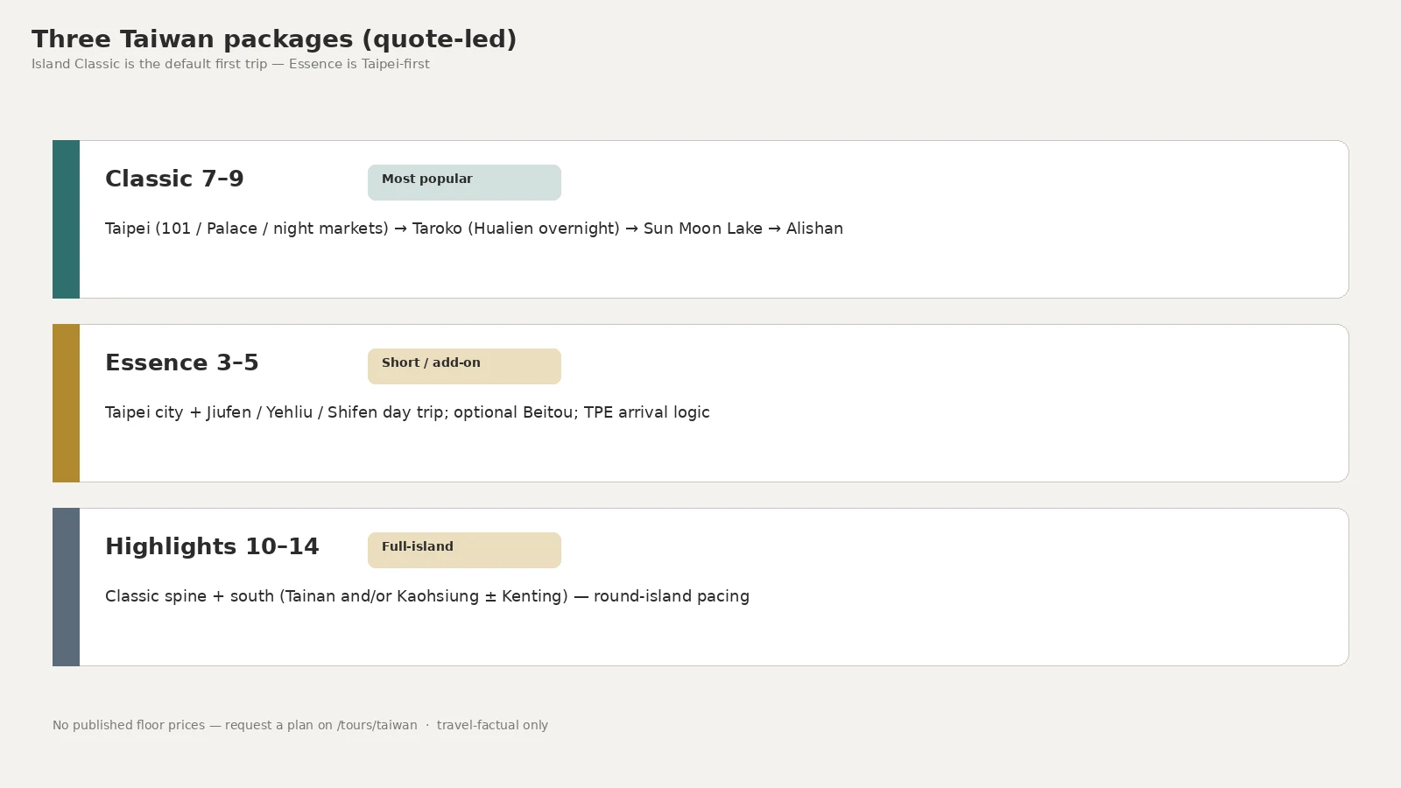Click the teal color bar on Classic card

coord(66,219)
